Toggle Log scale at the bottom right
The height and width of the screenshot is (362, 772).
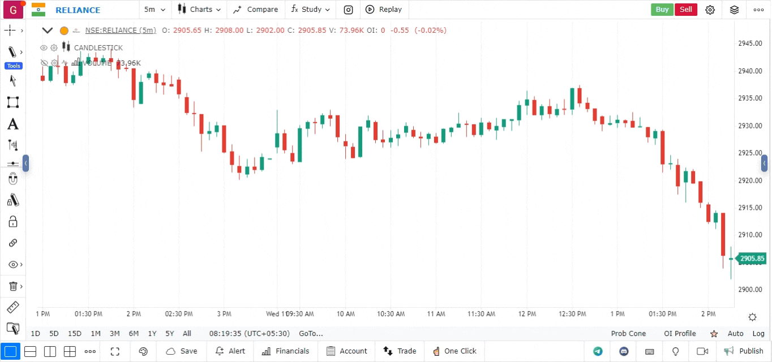pos(758,334)
